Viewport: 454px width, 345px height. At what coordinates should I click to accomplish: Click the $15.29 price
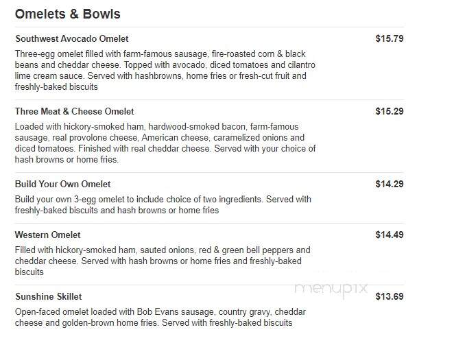pos(389,111)
